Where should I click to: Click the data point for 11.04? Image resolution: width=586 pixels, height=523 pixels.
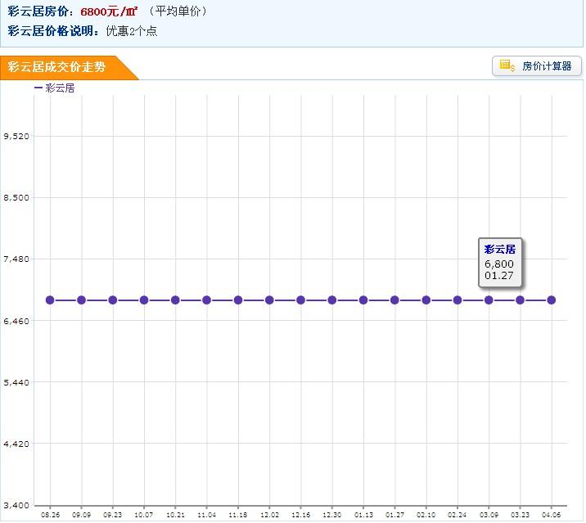pos(207,300)
